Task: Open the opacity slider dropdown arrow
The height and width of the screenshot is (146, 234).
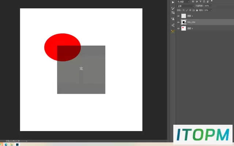Action: (211, 6)
